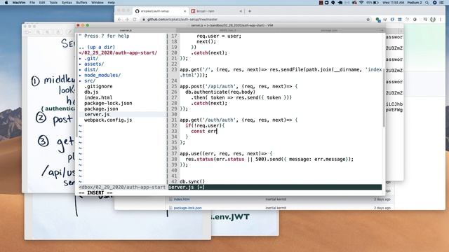Open the Apple menu

[6, 3]
